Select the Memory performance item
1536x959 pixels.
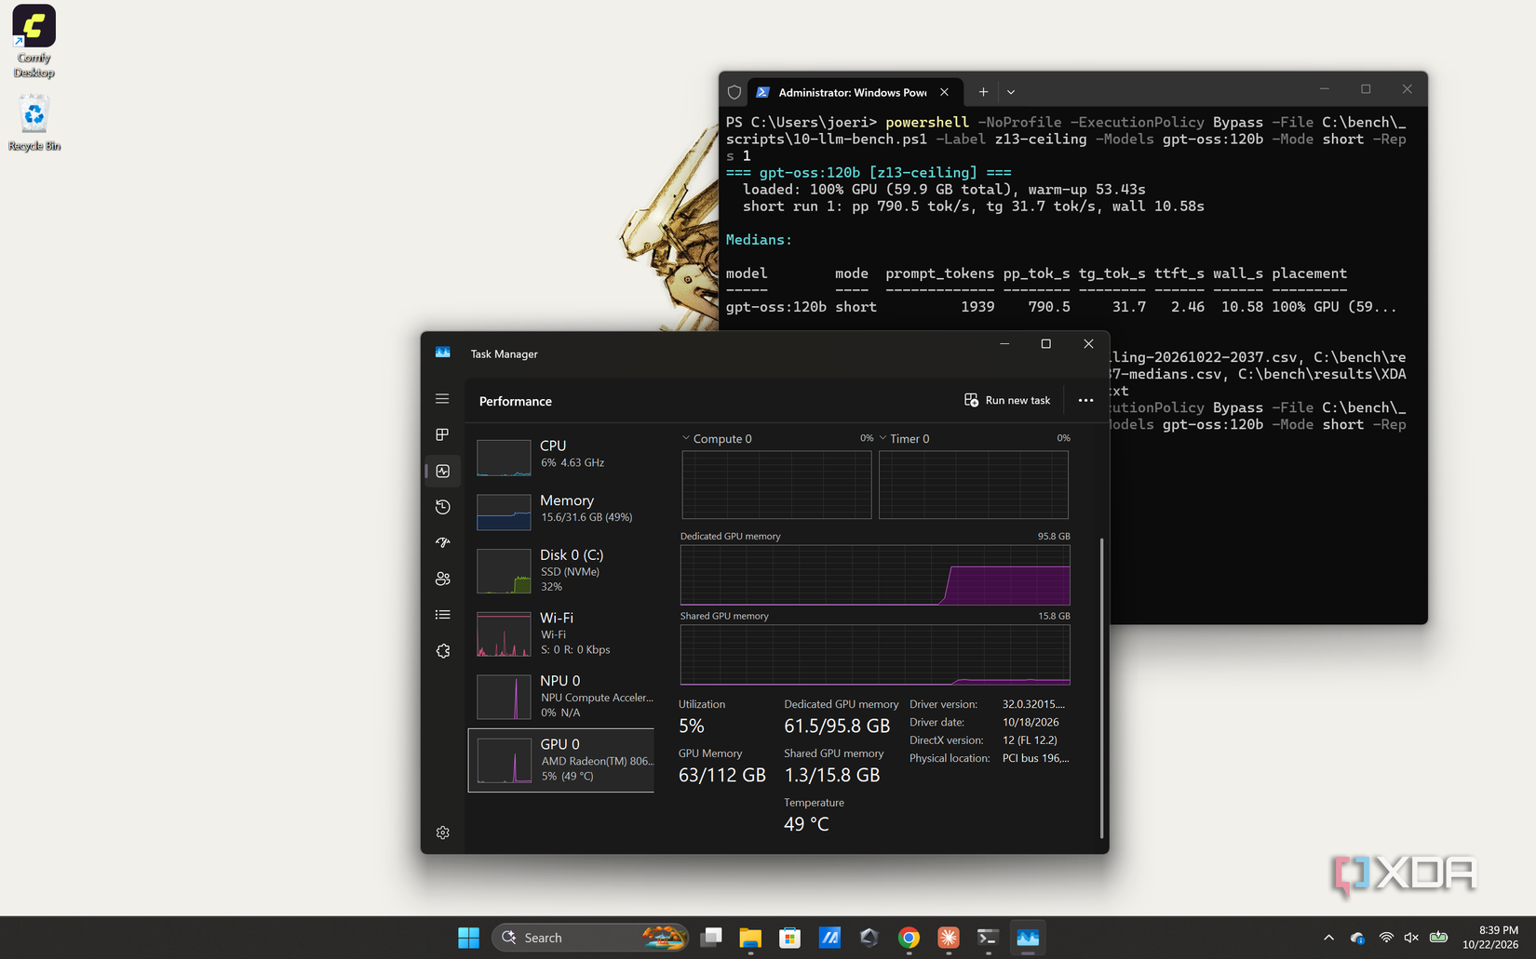point(561,511)
